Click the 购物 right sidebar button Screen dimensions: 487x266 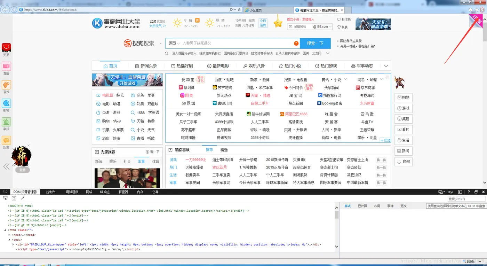click(x=403, y=97)
